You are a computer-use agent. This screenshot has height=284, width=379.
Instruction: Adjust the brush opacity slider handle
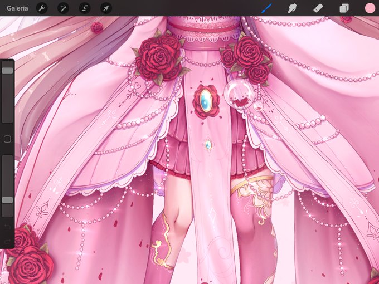point(7,200)
